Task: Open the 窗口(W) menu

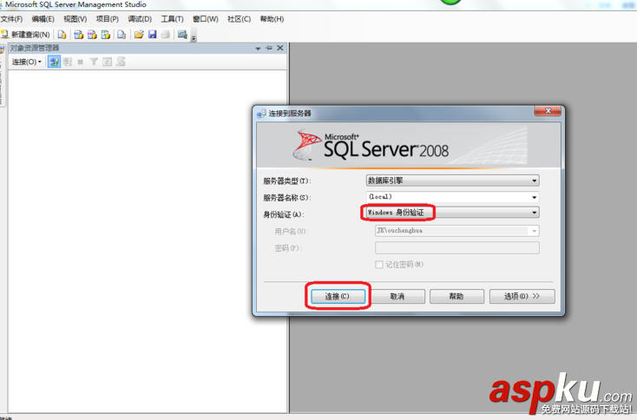Action: [205, 19]
